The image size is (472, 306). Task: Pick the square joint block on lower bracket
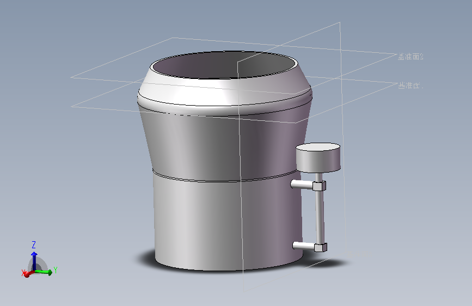click(320, 247)
